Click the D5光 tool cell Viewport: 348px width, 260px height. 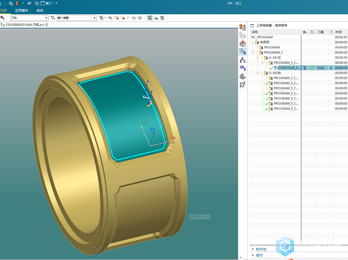tap(321, 68)
